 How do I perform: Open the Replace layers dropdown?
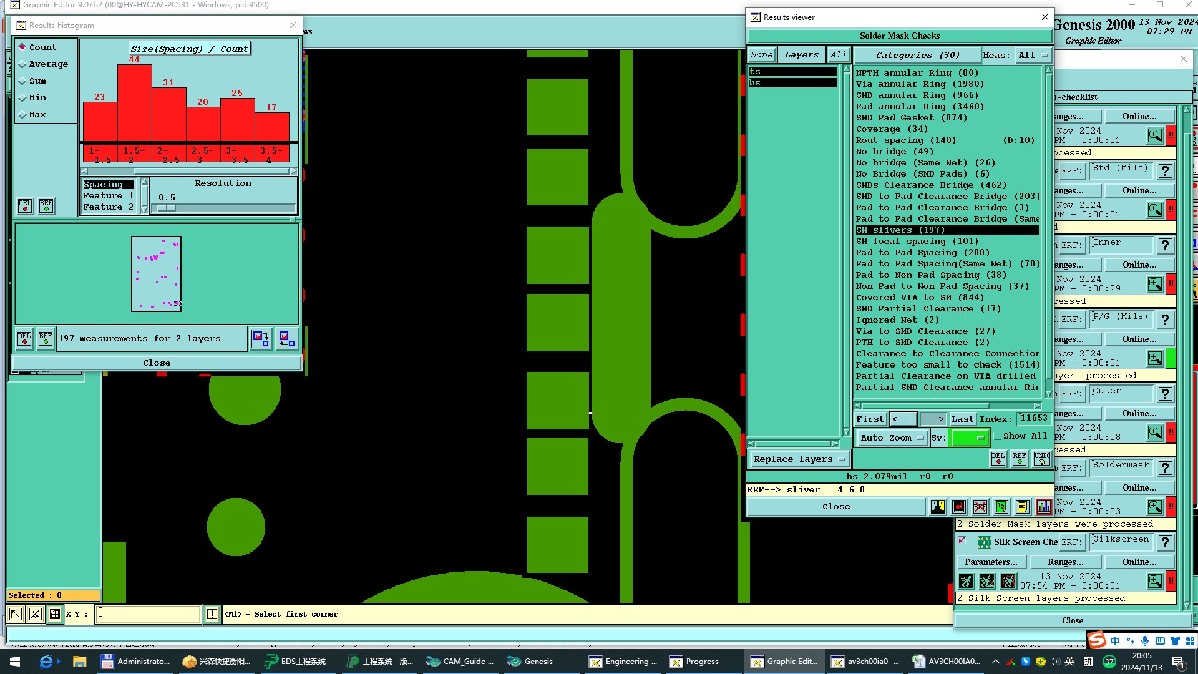click(x=799, y=459)
